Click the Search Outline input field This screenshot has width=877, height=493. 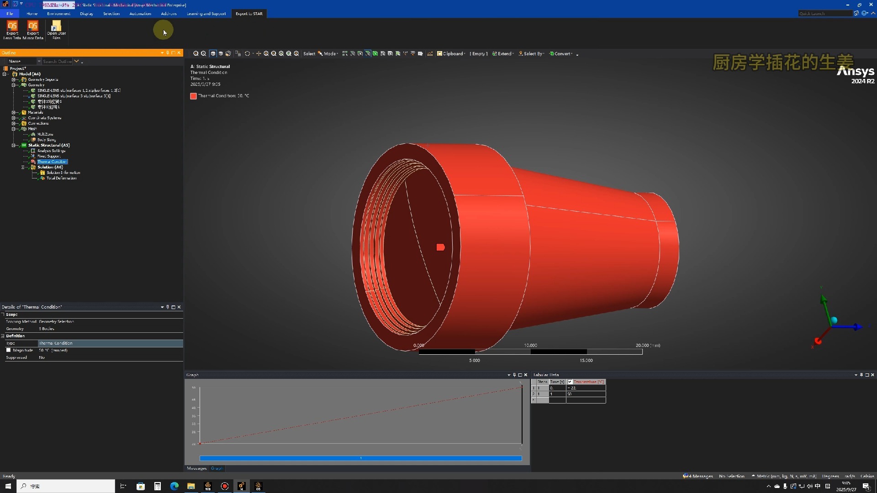coord(57,61)
